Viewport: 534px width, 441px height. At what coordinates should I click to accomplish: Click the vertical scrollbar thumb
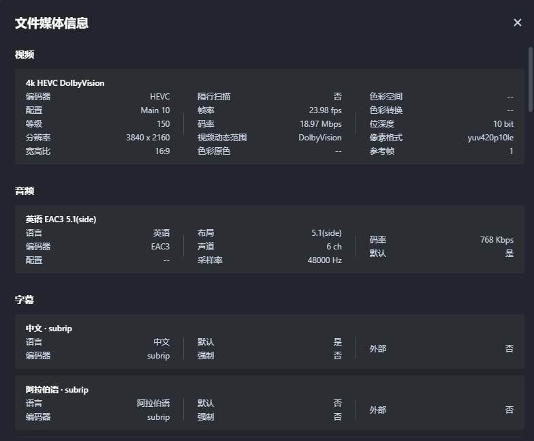coord(531,78)
